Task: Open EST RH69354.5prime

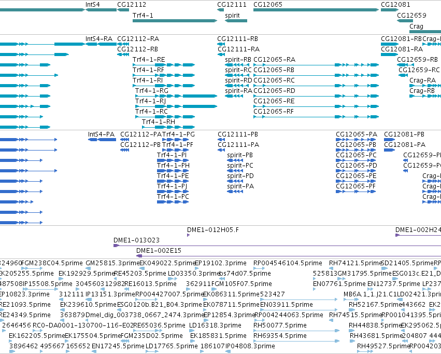Action: point(296,341)
